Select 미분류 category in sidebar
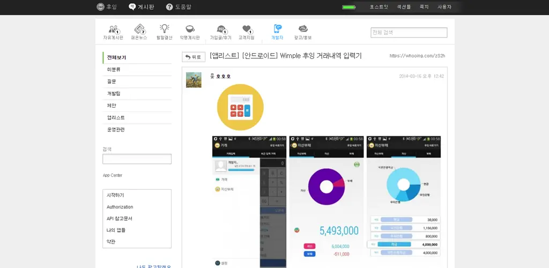The height and width of the screenshot is (268, 549). 137,70
